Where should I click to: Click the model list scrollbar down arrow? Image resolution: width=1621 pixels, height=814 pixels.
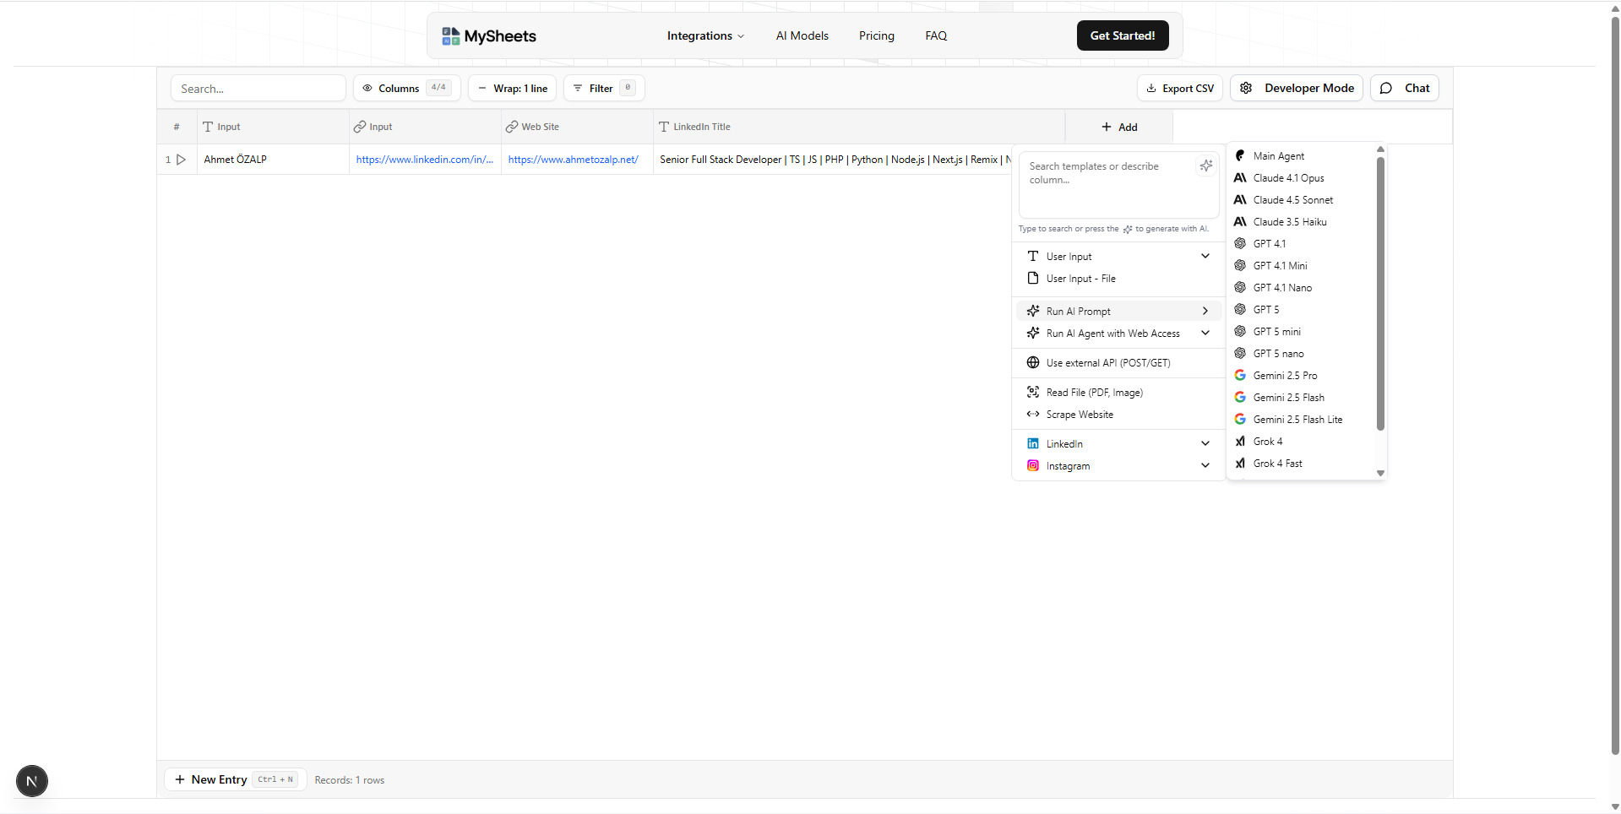1380,473
